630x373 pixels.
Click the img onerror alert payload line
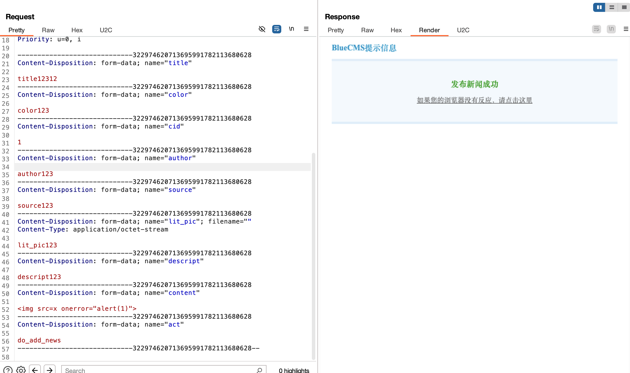[77, 308]
